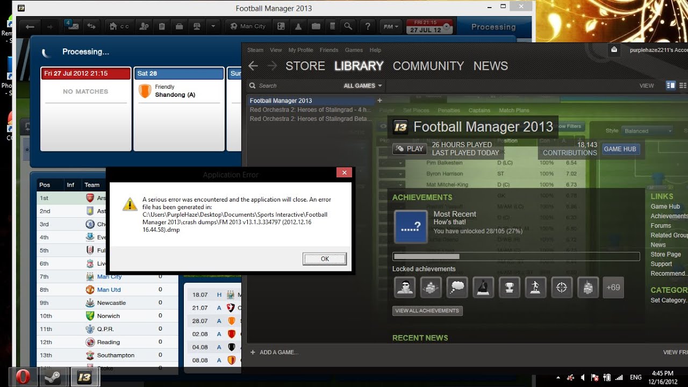Click FM help question mark icon
Screen dimensions: 688x387
click(368, 26)
